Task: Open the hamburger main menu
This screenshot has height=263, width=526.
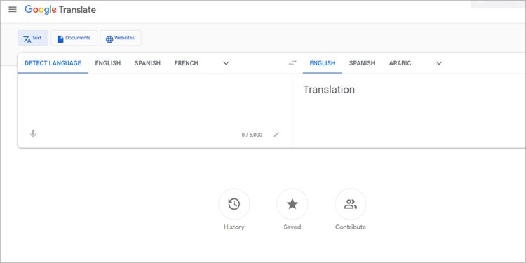Action: coord(13,9)
